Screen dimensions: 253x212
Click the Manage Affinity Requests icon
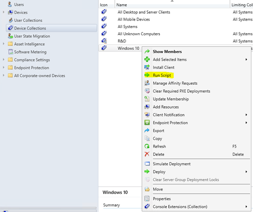click(147, 83)
